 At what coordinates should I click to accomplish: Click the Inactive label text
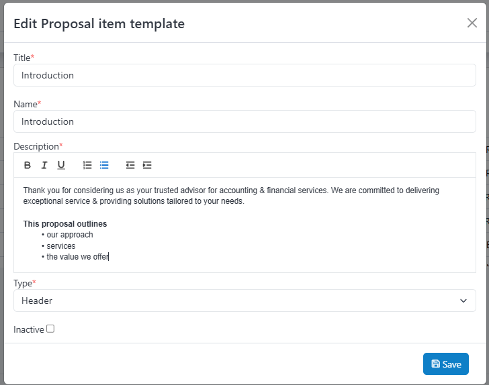pos(29,329)
